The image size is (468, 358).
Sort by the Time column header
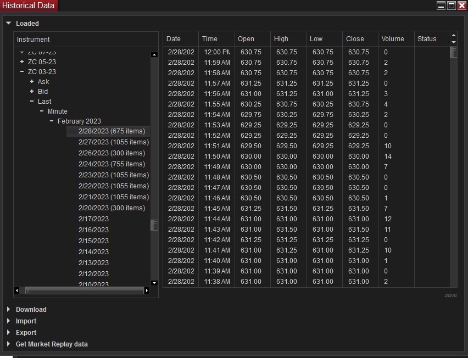point(216,39)
